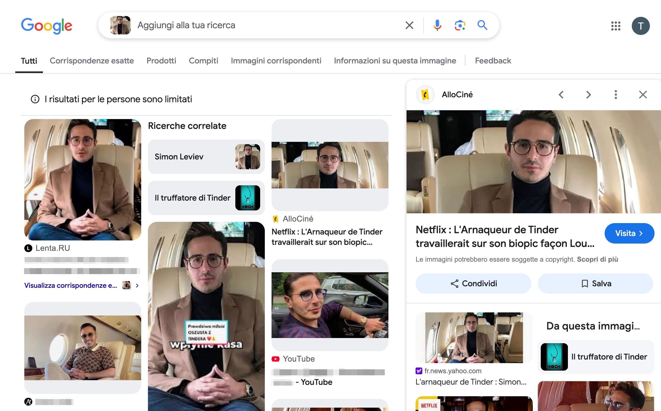Select the Tutti tab
Viewport: 661px width, 411px height.
29,61
